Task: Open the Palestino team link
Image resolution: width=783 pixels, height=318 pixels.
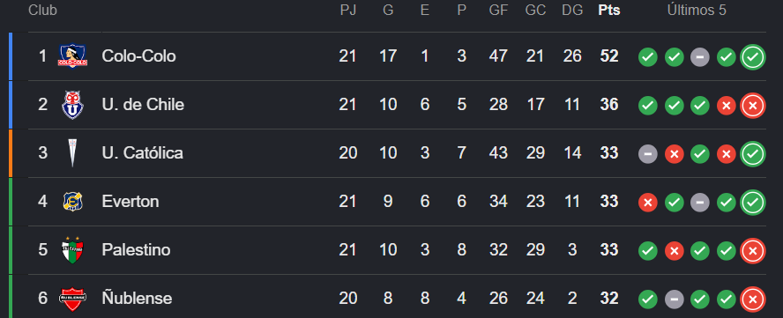Action: tap(136, 249)
